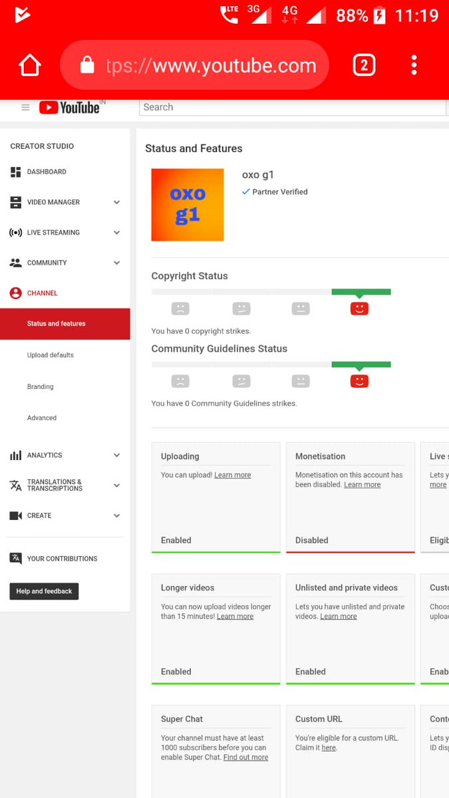The image size is (449, 798).
Task: Click the 'You have 0 copyright strikes.' text
Action: coord(201,331)
